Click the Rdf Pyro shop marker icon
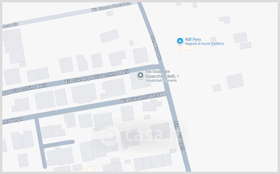280x174 pixels. (x=180, y=41)
